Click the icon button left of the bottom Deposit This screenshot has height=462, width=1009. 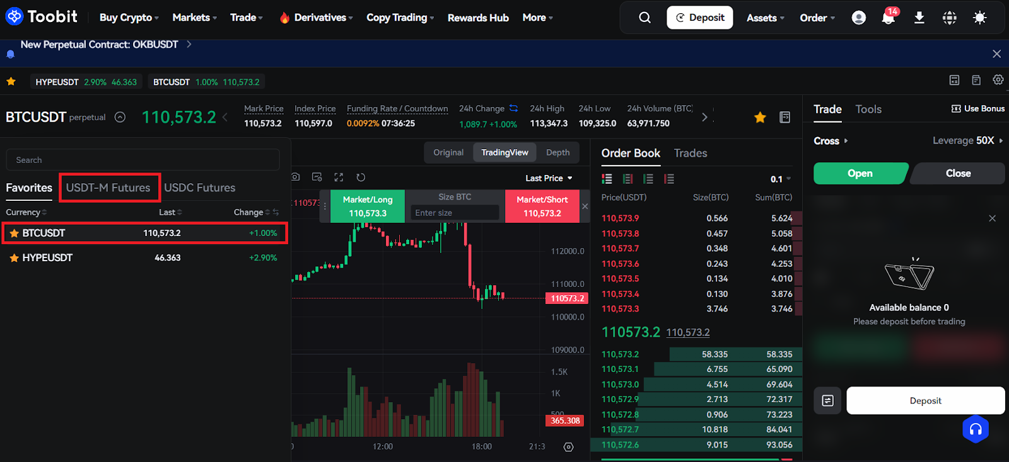827,400
